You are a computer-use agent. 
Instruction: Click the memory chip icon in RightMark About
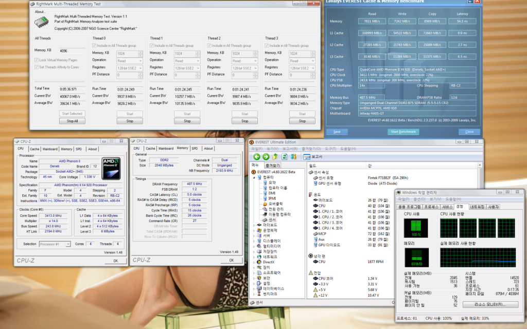click(x=41, y=22)
